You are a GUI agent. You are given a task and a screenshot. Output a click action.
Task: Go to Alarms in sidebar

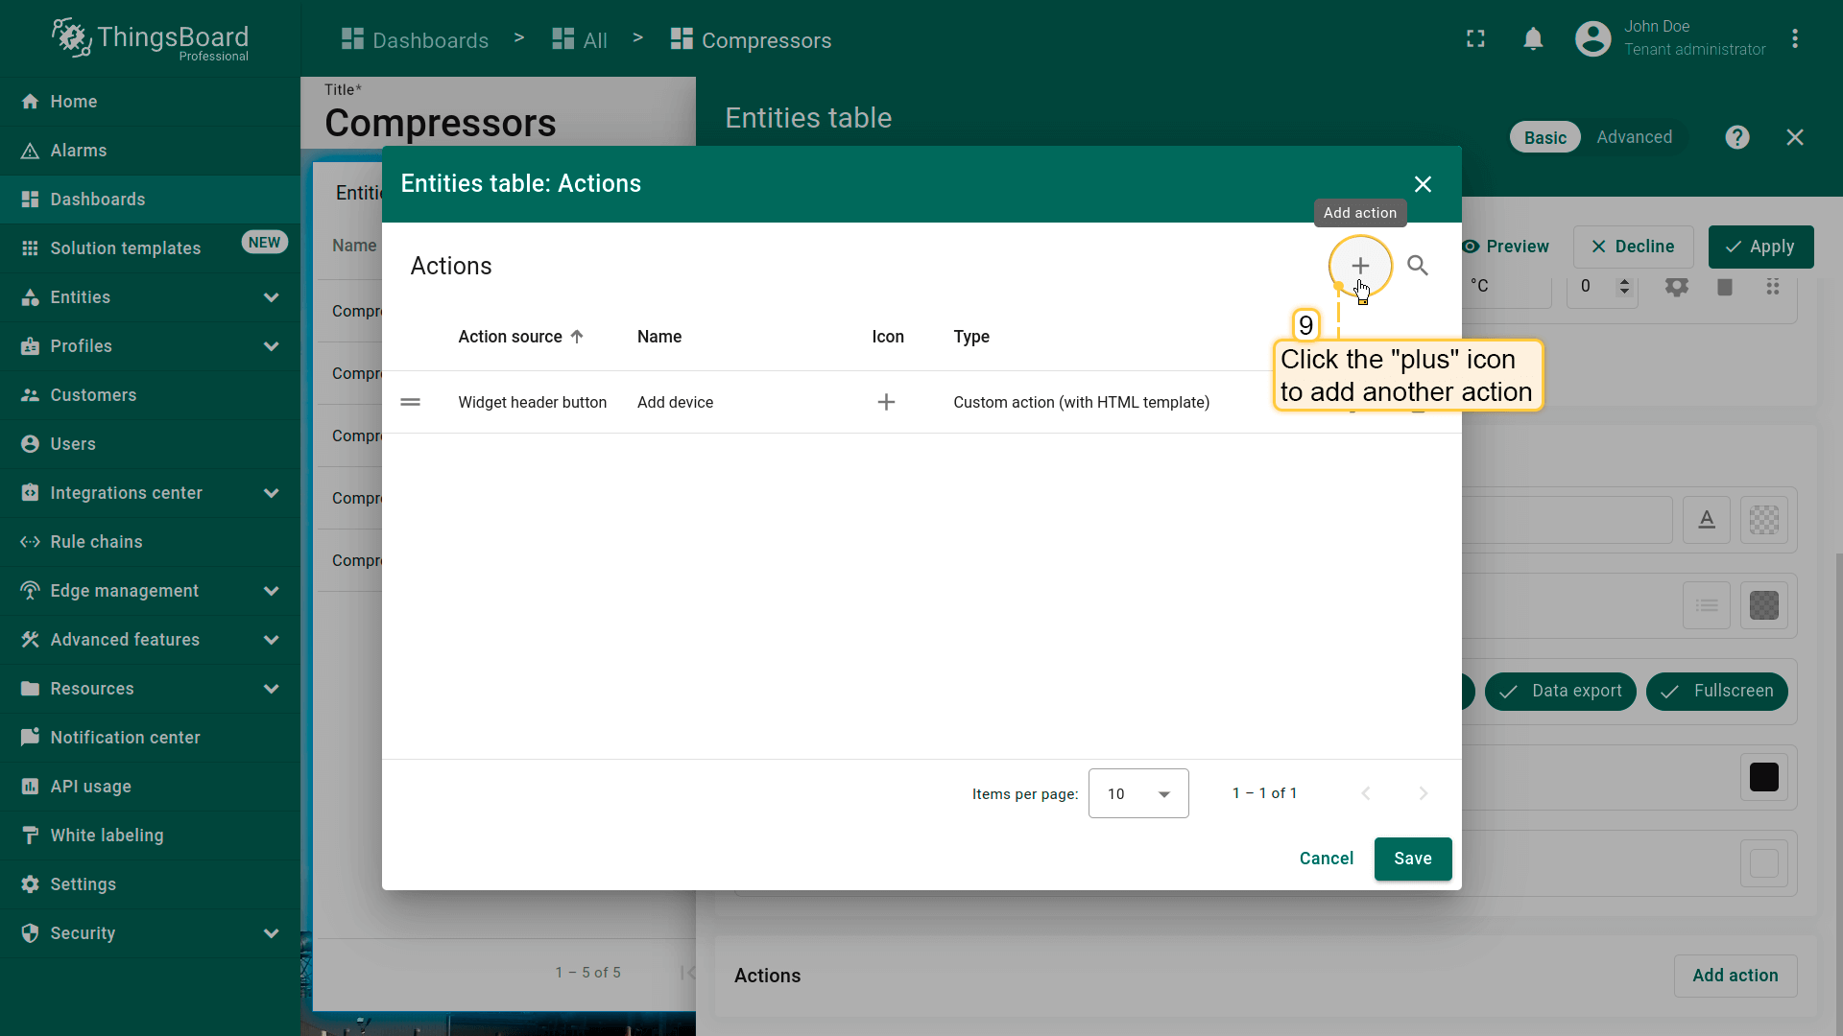pos(79,151)
